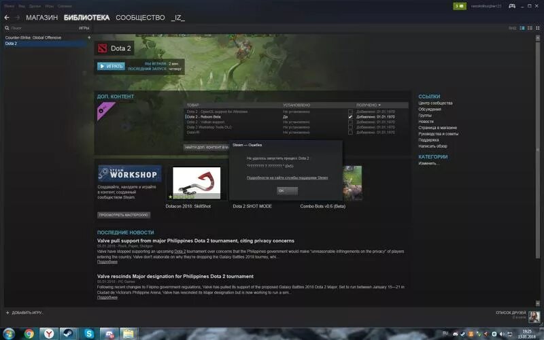Open the Обсуждения link

click(x=430, y=109)
